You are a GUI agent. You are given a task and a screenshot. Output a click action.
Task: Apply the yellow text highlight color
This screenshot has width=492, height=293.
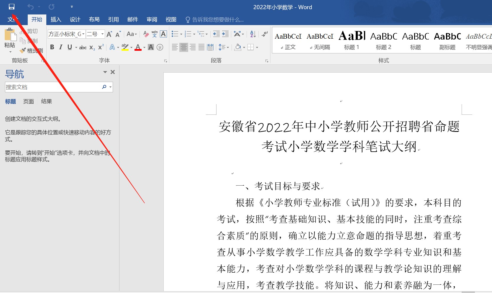(125, 47)
